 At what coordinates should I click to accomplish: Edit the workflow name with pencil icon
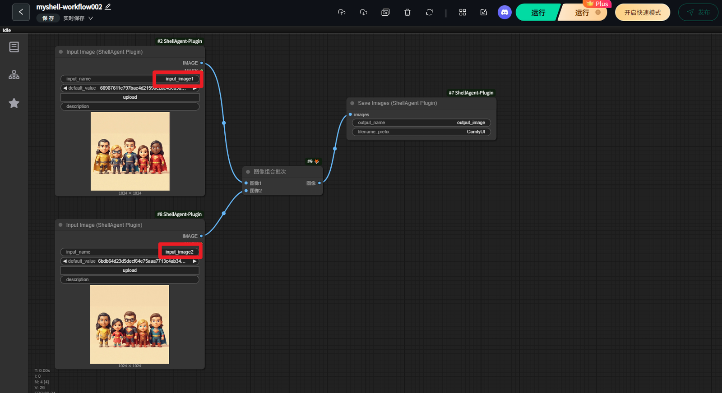coord(108,7)
